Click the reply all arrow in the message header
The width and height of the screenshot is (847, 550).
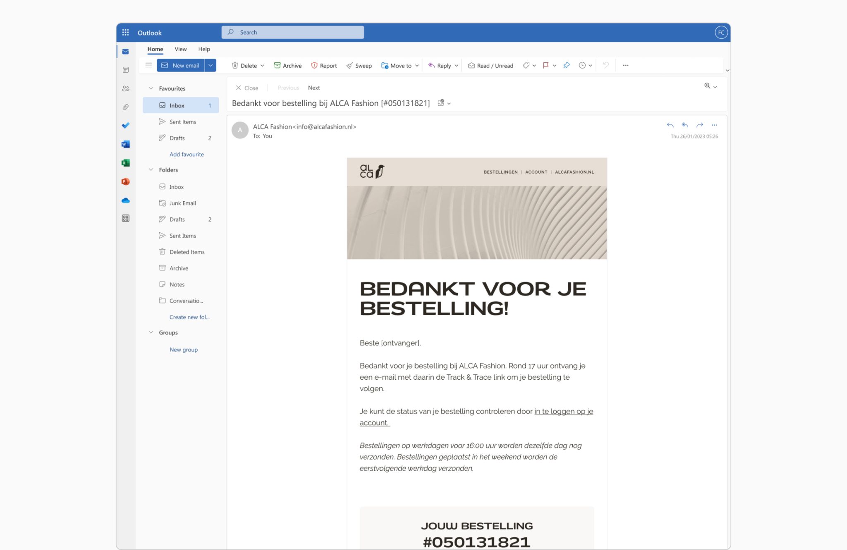coord(685,125)
